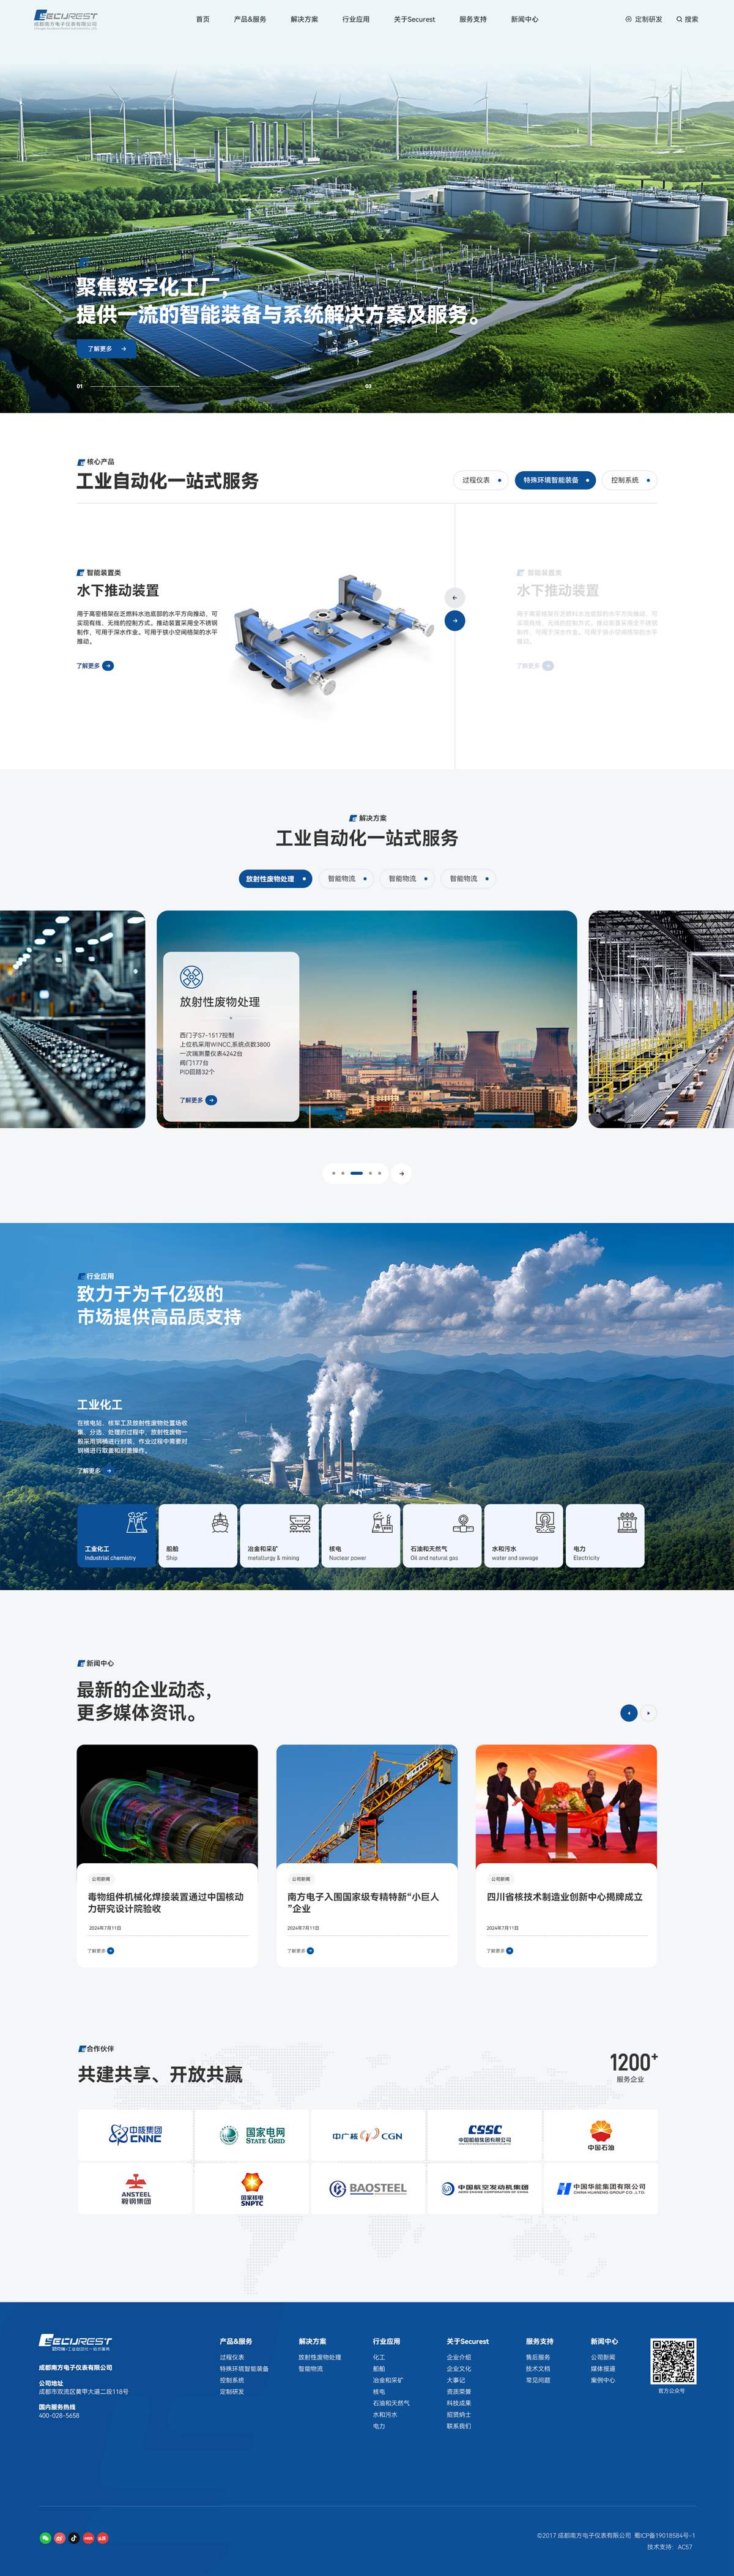Select the 电力 Electricity industry card
The height and width of the screenshot is (2576, 734).
coord(605,1535)
